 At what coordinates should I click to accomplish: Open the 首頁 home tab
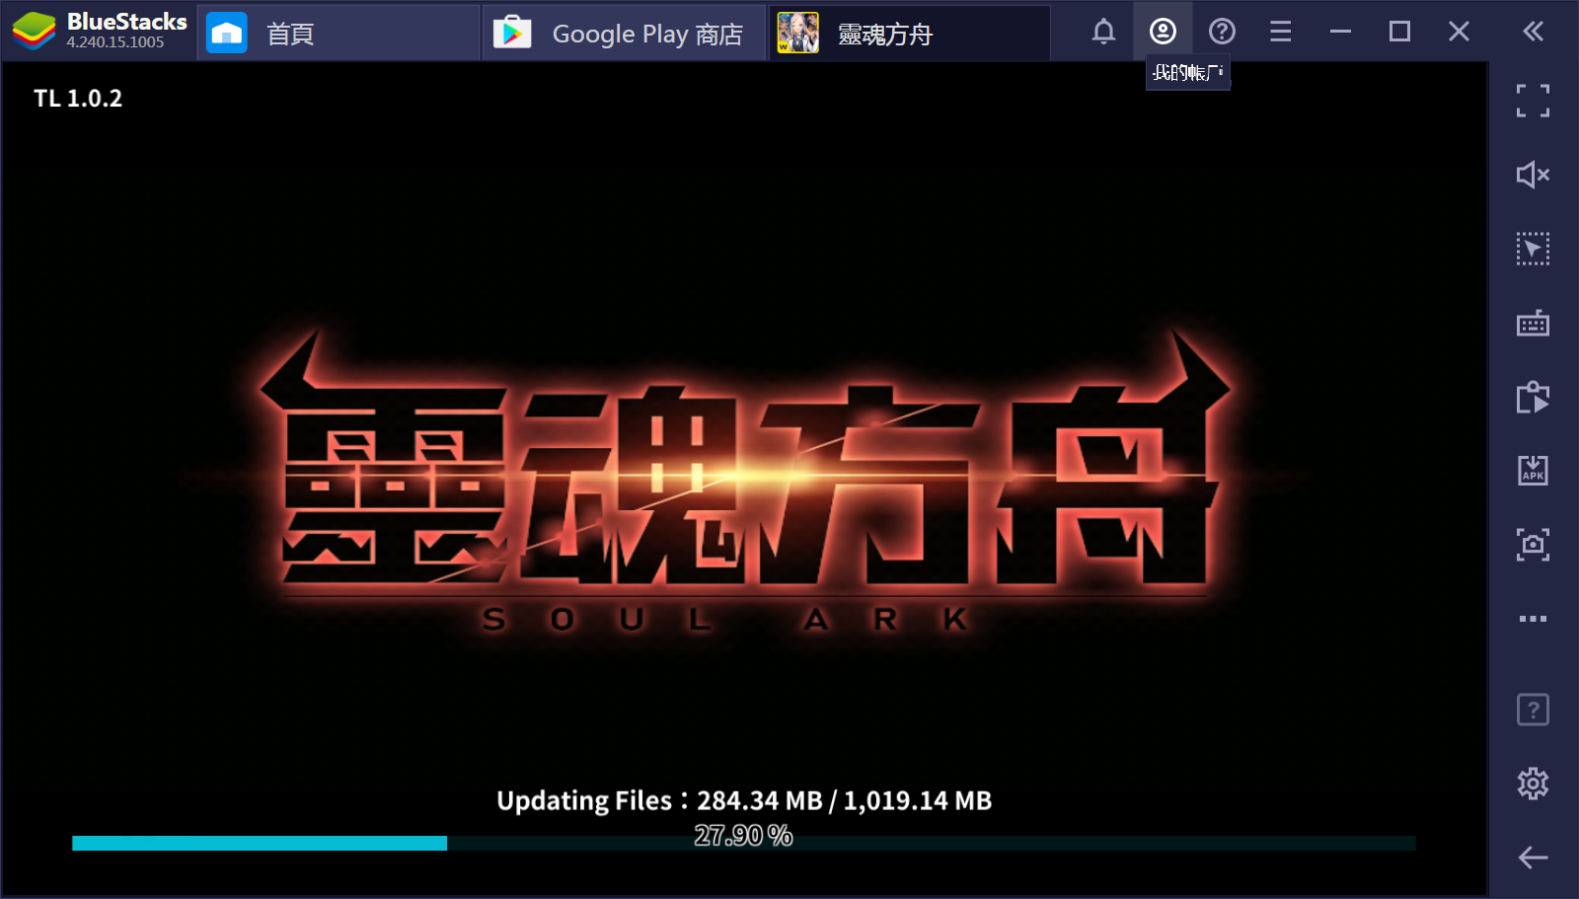[338, 34]
